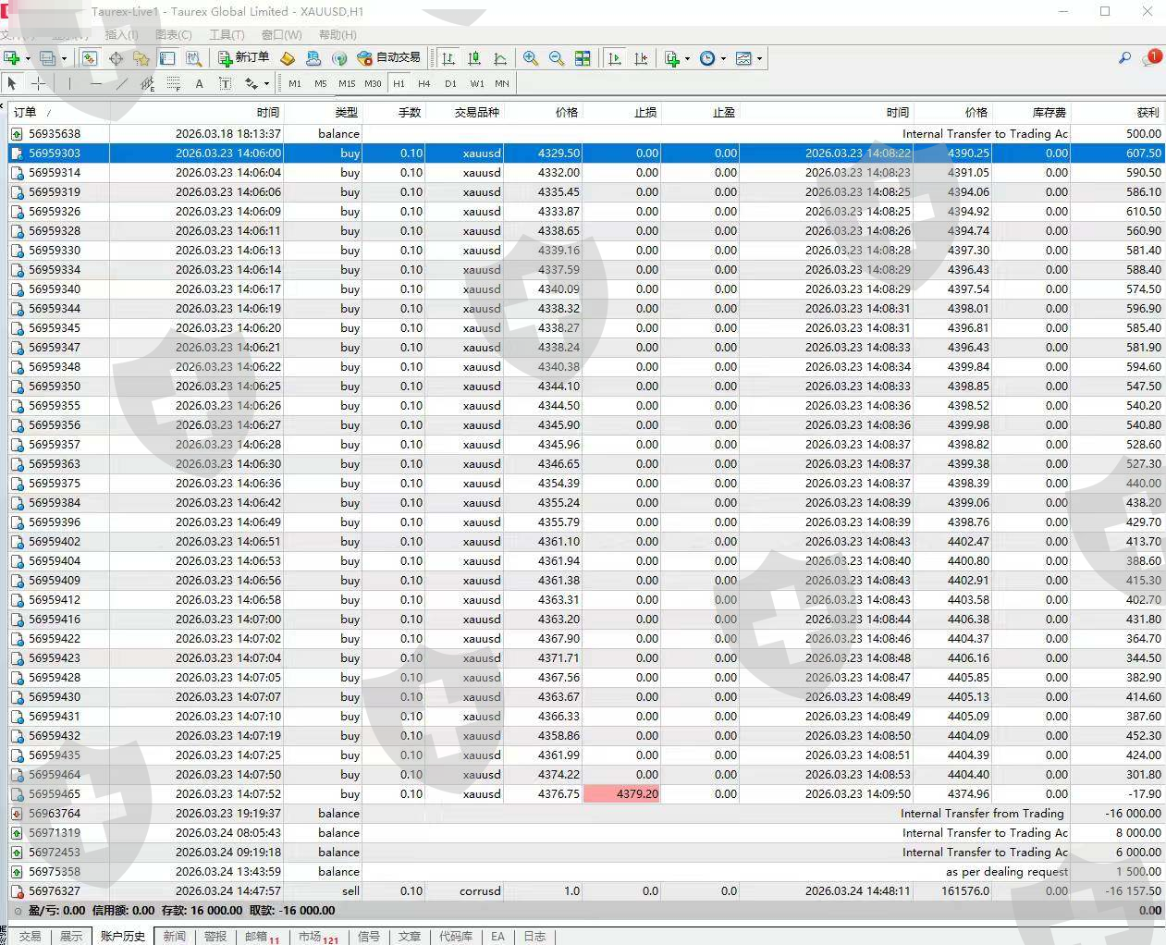
Task: Expand the new chart dropdown arrow
Action: (28, 58)
